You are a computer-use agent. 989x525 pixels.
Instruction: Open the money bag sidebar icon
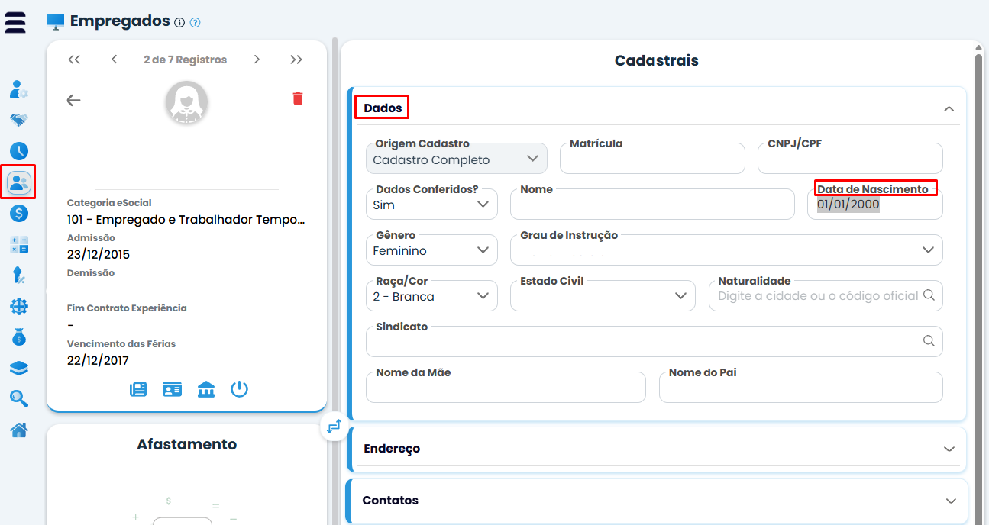[19, 337]
